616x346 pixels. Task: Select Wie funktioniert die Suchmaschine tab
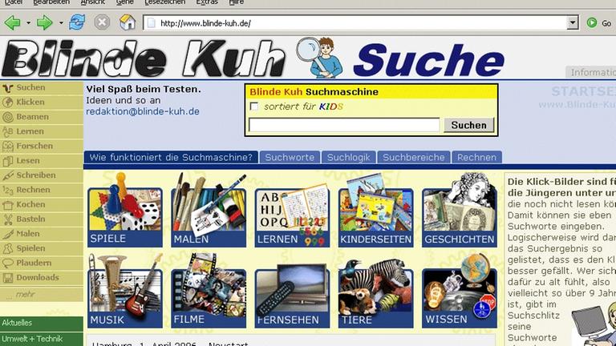point(171,157)
